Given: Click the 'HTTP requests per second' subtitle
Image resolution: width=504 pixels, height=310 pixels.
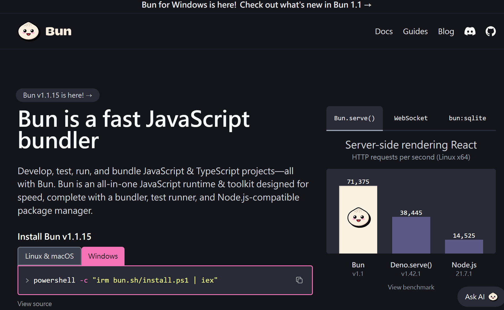Looking at the screenshot, I should coord(411,157).
